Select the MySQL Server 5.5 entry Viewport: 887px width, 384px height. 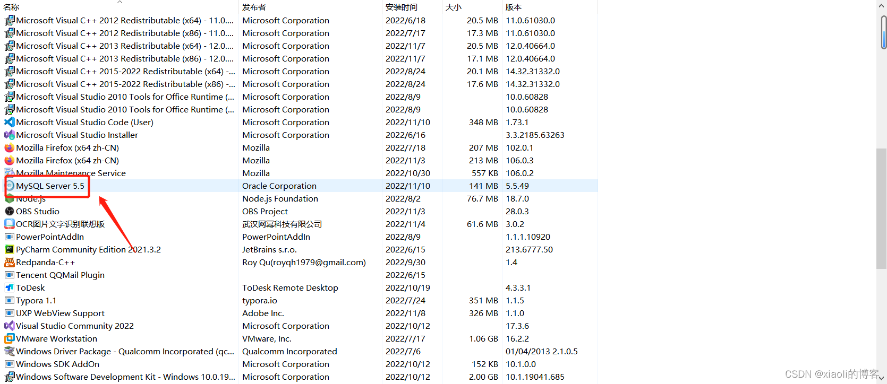coord(300,186)
